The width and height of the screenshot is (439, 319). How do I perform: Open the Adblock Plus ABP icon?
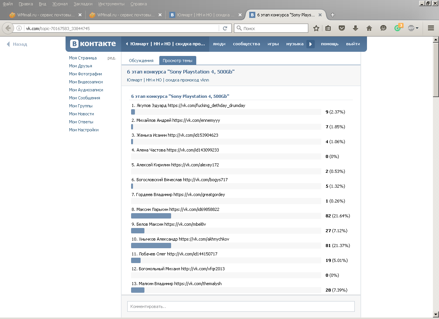[411, 28]
